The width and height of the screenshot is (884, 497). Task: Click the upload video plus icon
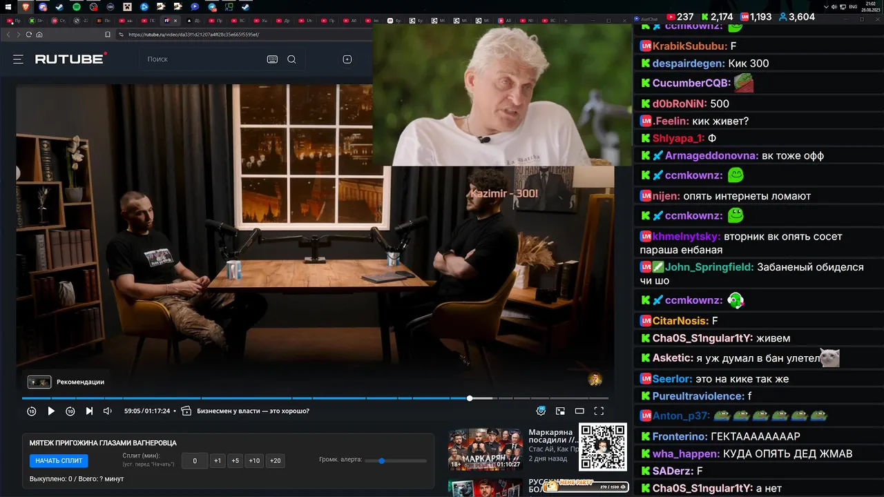tap(347, 59)
